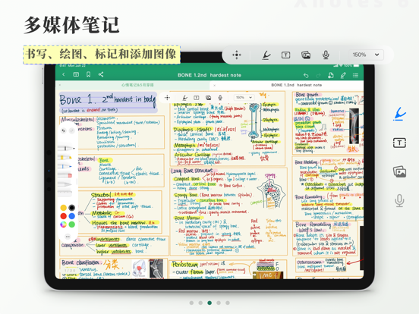
Task: Tap the document-with-hand icon in the green header
Action: click(x=331, y=75)
